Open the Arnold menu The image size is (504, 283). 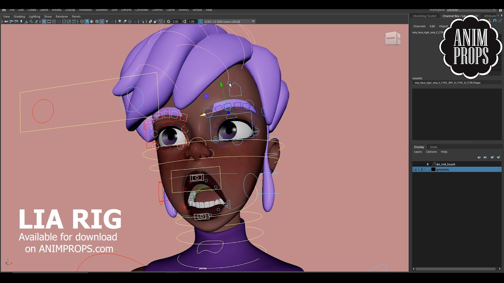click(197, 10)
